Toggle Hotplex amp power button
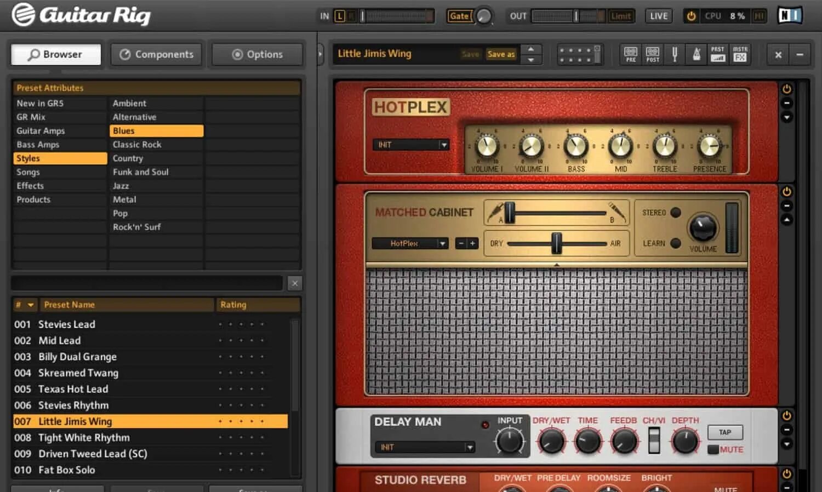Image resolution: width=822 pixels, height=492 pixels. pos(786,89)
